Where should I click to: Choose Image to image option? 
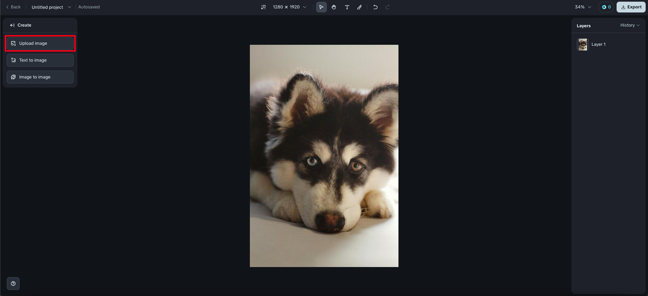pyautogui.click(x=40, y=77)
